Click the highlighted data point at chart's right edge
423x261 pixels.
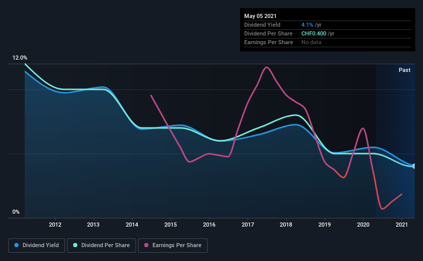pyautogui.click(x=414, y=166)
